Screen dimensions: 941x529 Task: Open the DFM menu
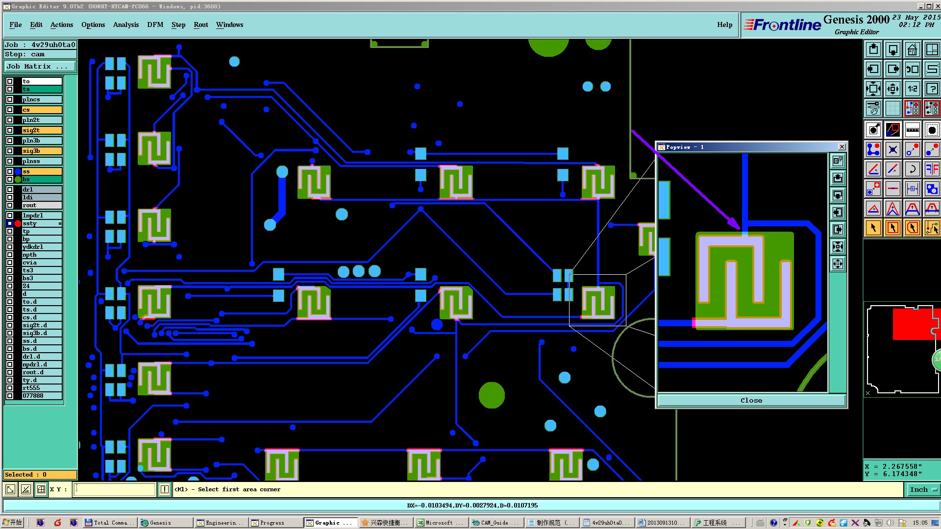155,24
